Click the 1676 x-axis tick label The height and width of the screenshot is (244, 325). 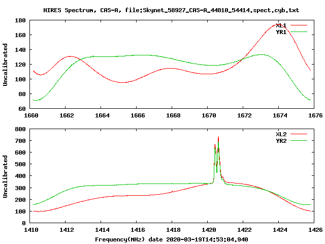click(315, 115)
